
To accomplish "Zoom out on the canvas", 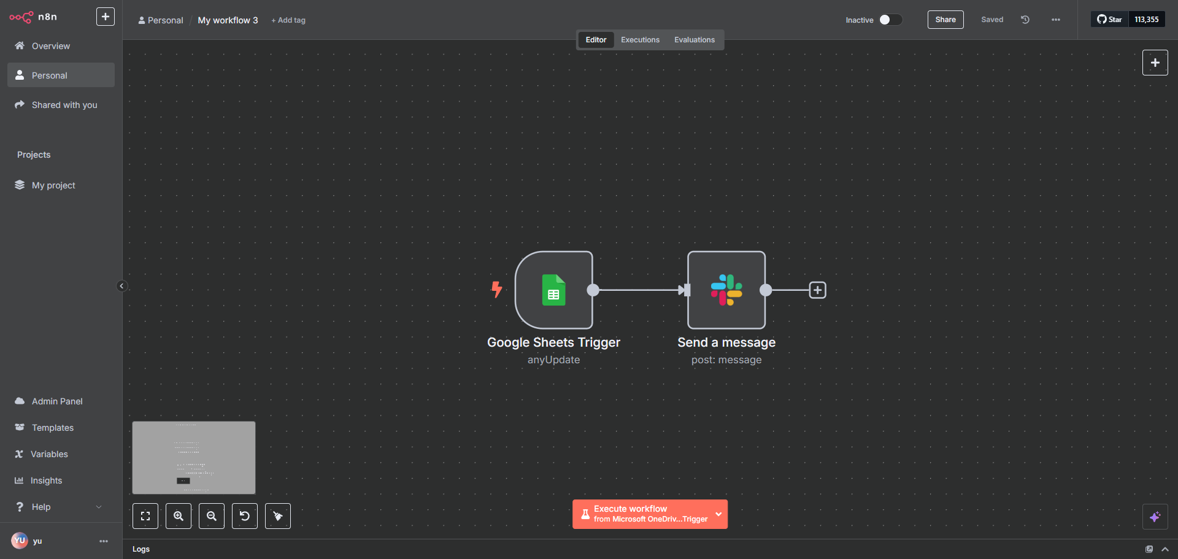I will click(x=212, y=516).
